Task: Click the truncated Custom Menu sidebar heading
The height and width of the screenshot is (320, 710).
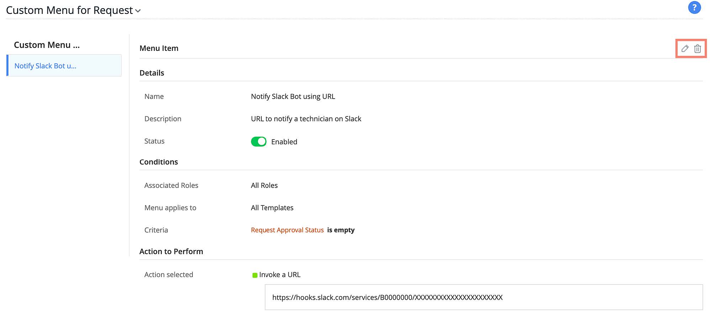Action: coord(47,45)
